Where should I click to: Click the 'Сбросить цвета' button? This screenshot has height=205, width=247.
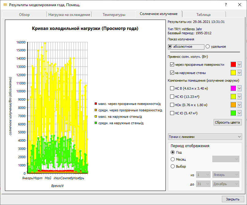tap(227, 122)
